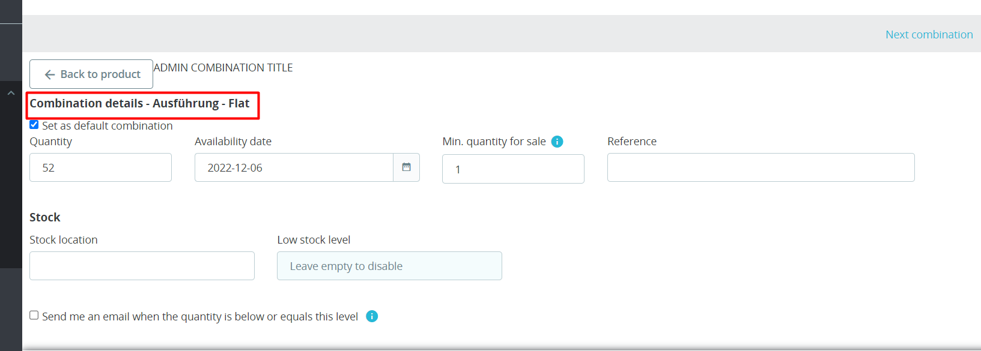
Task: Tick the Set as default combination checkbox
Action: [x=34, y=125]
